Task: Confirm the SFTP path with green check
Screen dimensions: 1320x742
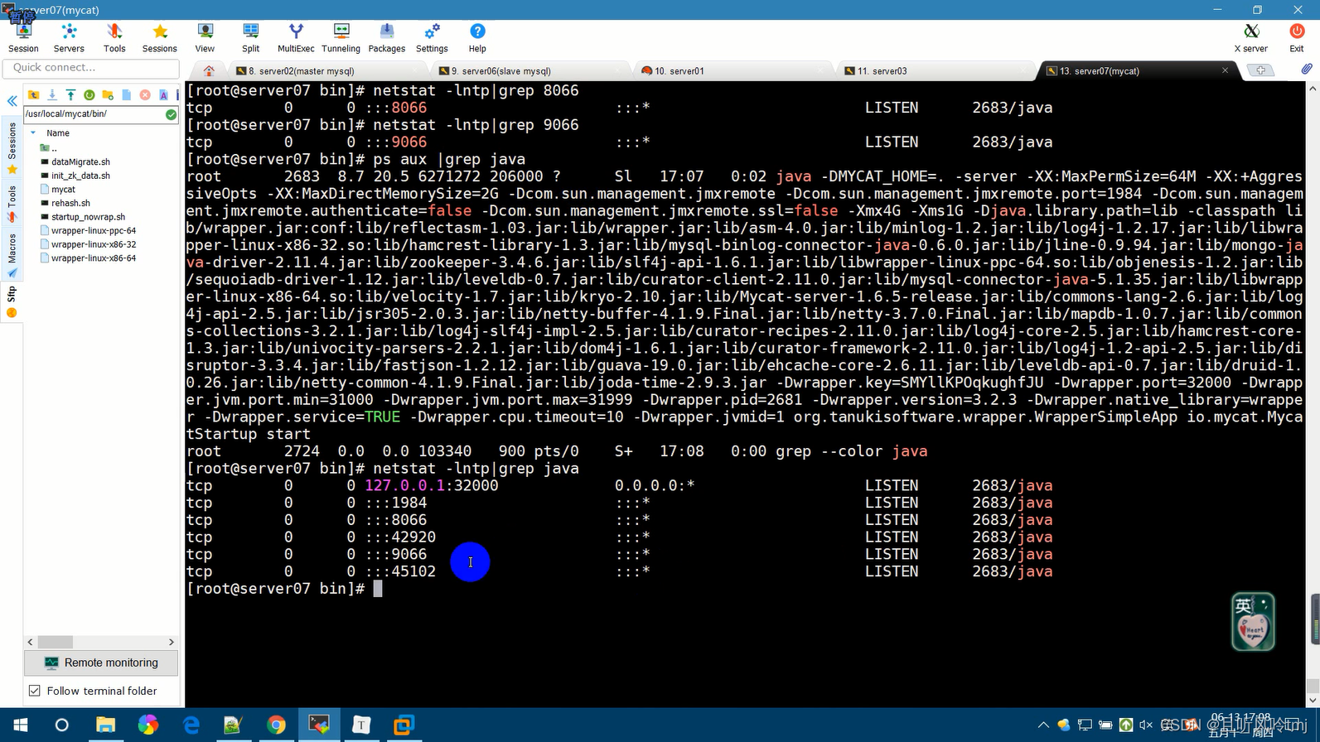Action: 171,114
